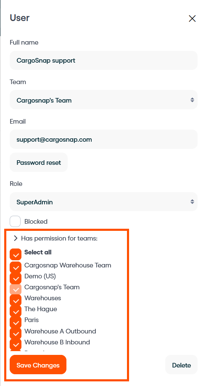The image size is (206, 386).
Task: Uncheck Cargosnap Warehouse Team permission
Action: (16, 267)
